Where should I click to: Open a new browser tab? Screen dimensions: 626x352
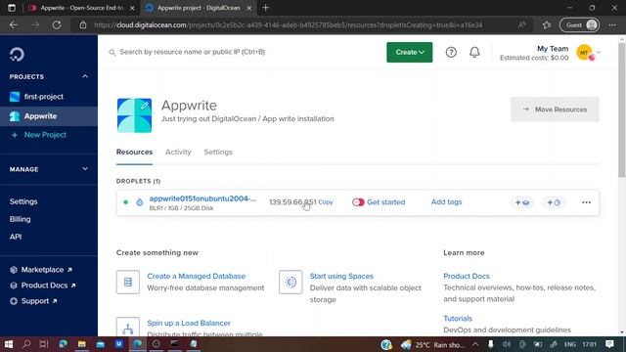click(x=265, y=8)
